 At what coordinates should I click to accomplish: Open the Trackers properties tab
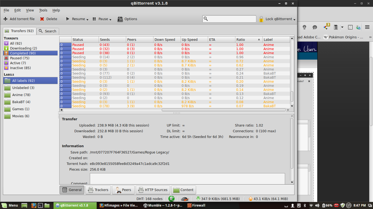click(x=98, y=190)
